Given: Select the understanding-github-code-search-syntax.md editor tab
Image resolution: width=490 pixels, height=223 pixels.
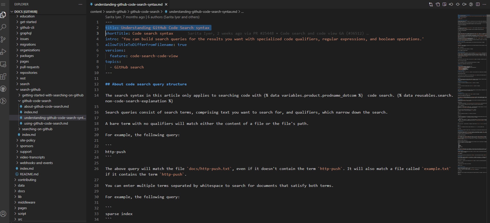Looking at the screenshot, I should click(128, 4).
